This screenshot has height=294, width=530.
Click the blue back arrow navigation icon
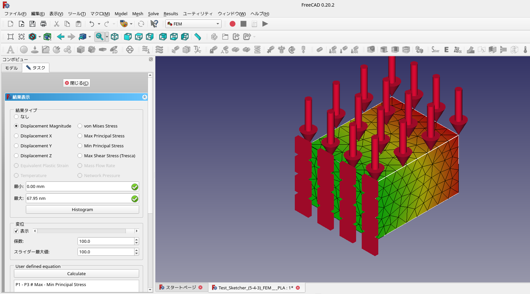click(x=61, y=37)
